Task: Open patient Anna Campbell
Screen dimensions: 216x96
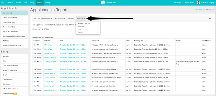Action: pyautogui.click(x=50, y=78)
